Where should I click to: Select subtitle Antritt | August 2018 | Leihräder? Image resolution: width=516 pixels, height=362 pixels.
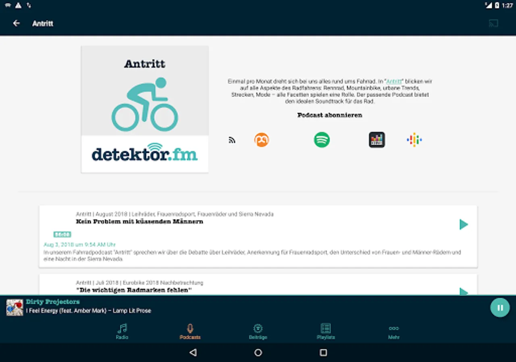pos(175,214)
